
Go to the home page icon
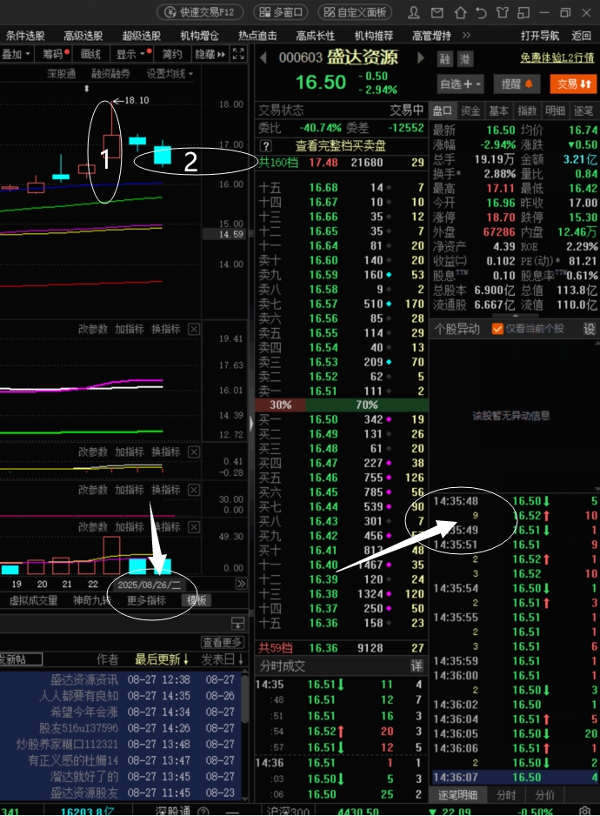click(461, 12)
